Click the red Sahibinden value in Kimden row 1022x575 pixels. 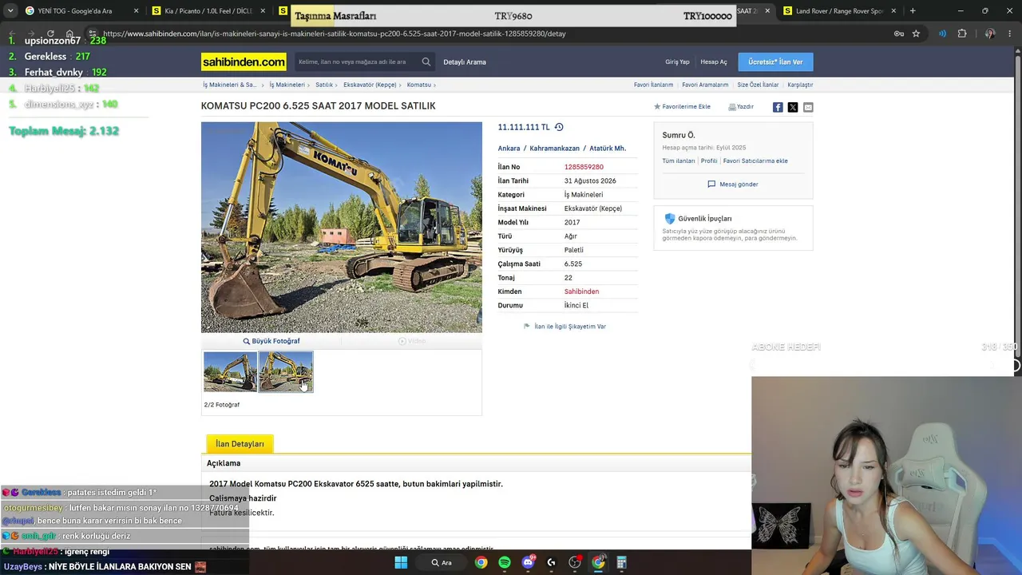581,291
